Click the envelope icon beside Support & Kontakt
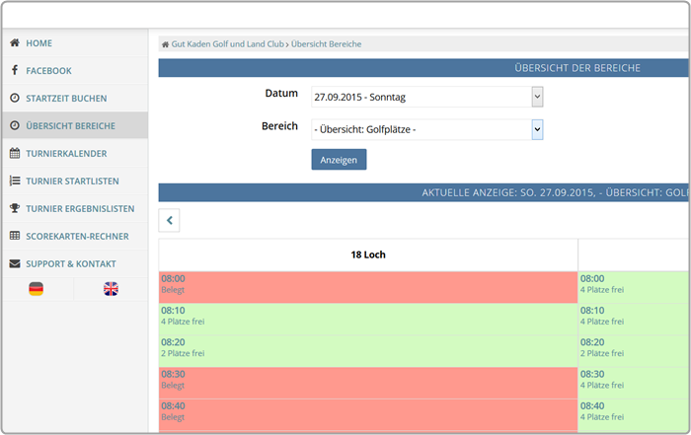This screenshot has height=435, width=691. 15,264
